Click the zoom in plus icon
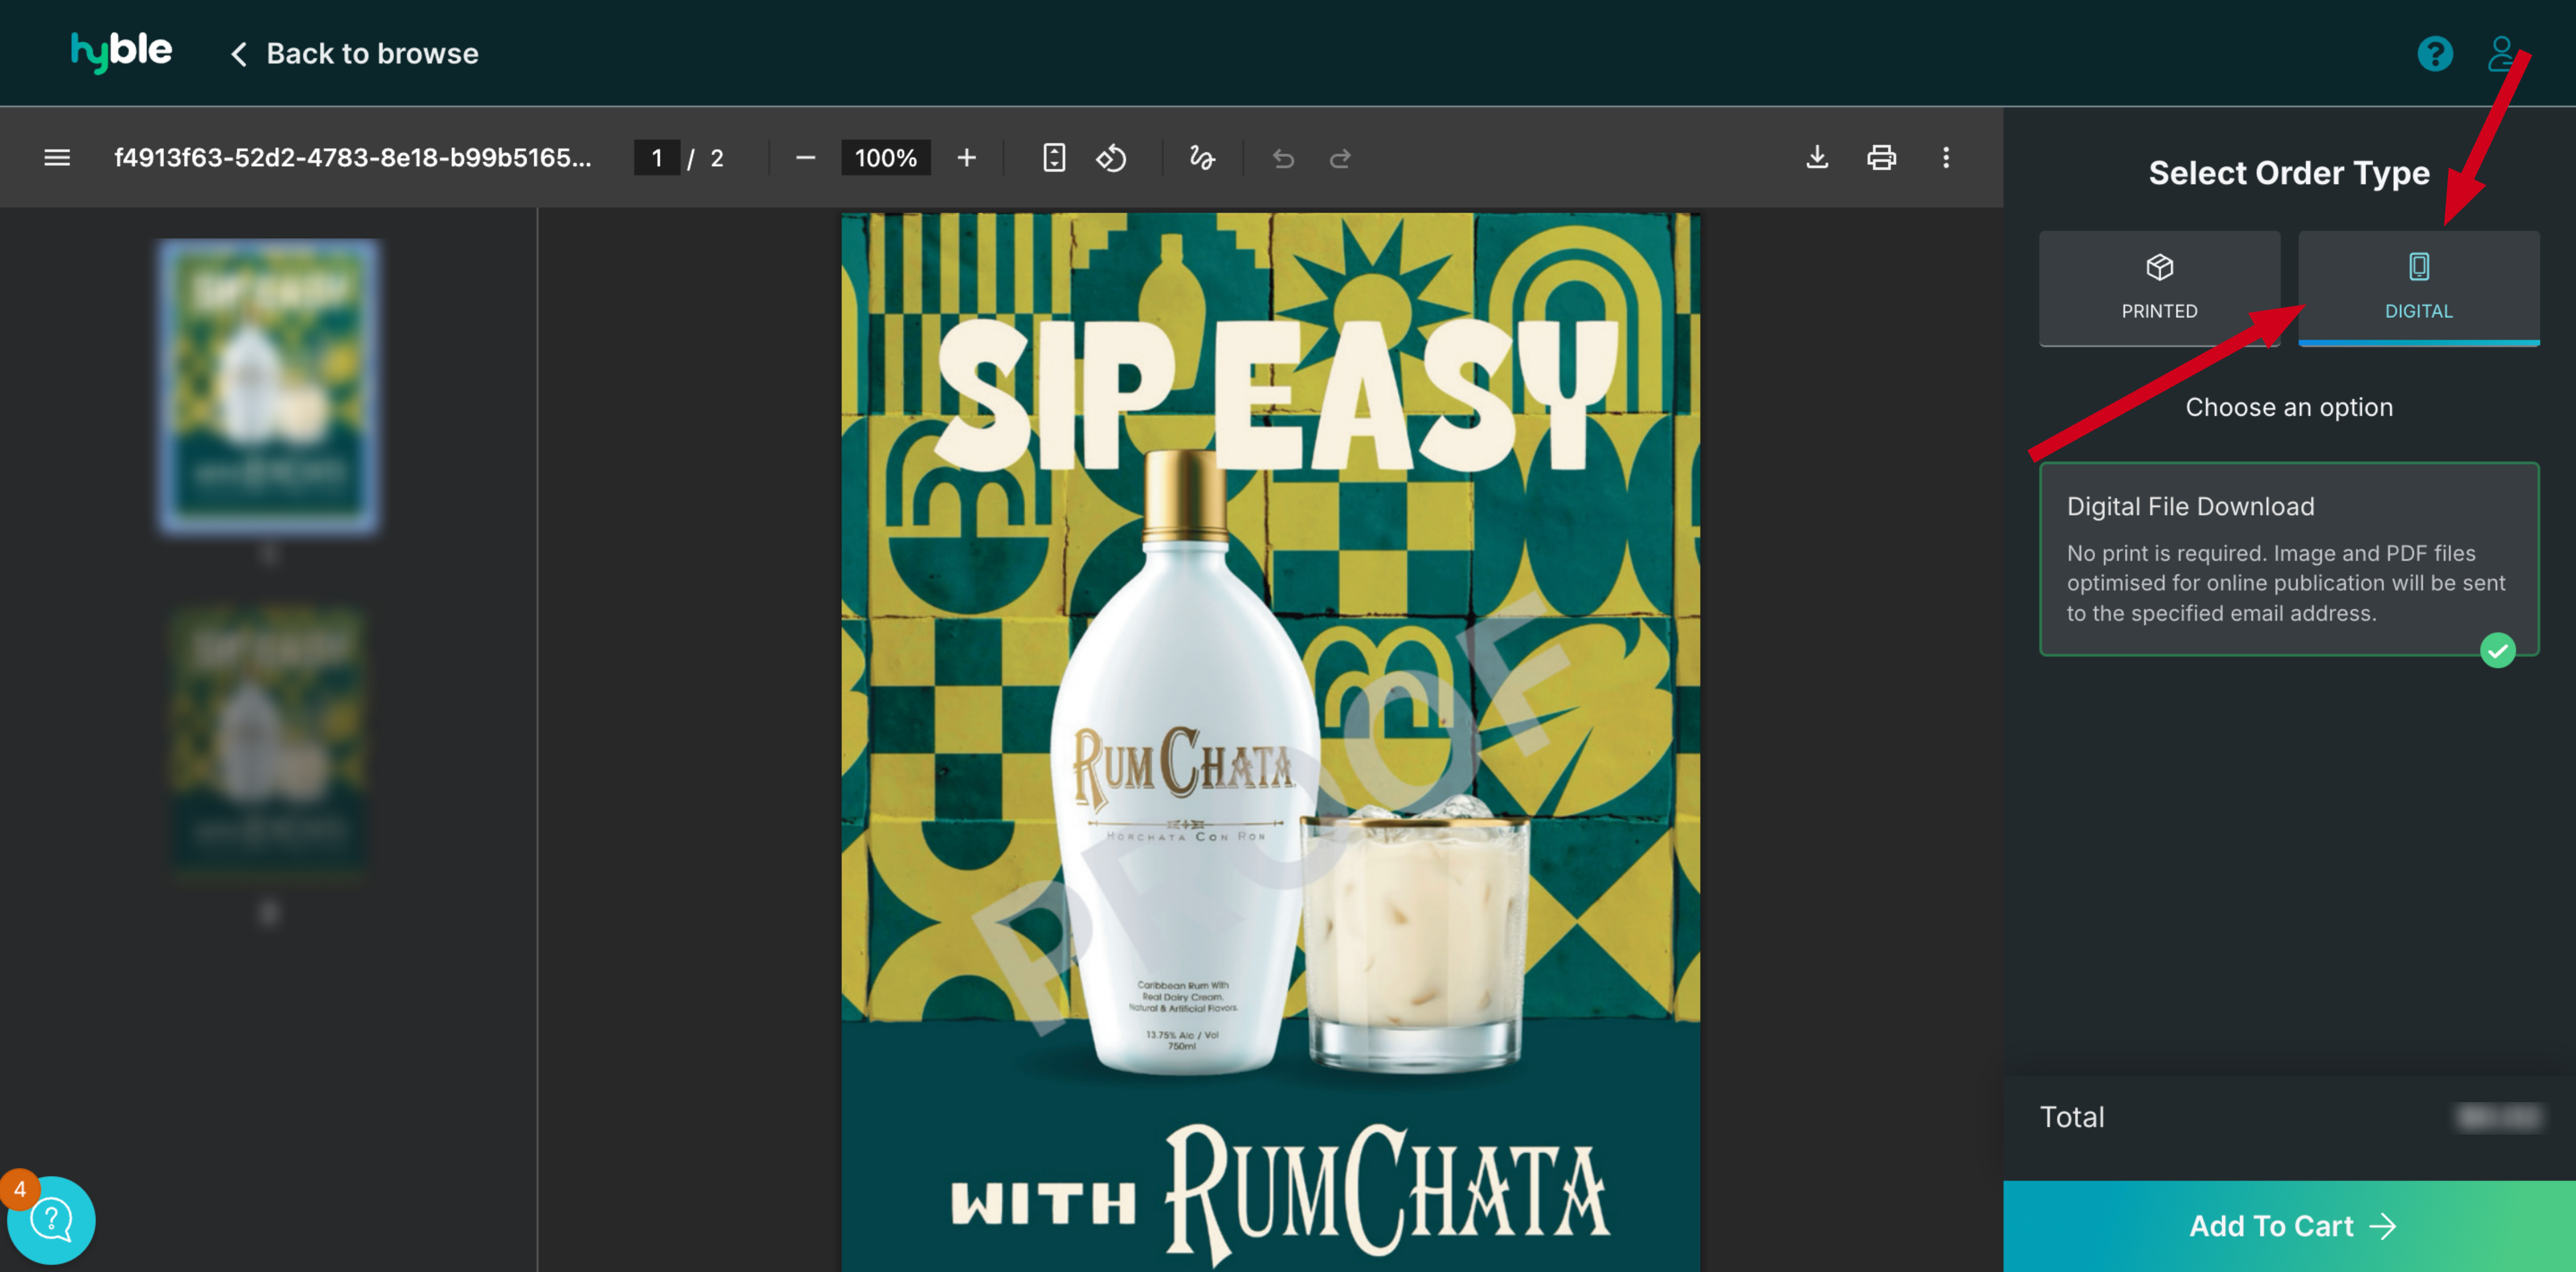The height and width of the screenshot is (1272, 2576). point(966,158)
